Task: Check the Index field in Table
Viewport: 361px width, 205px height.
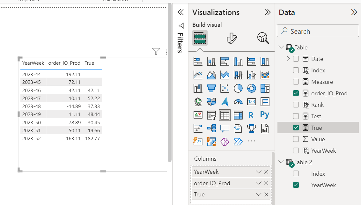Action: (x=296, y=70)
